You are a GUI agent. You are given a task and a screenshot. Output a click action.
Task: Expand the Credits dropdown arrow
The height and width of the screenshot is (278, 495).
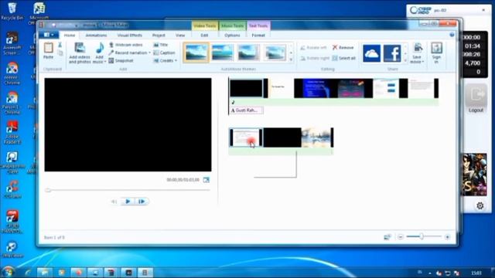[x=176, y=60]
